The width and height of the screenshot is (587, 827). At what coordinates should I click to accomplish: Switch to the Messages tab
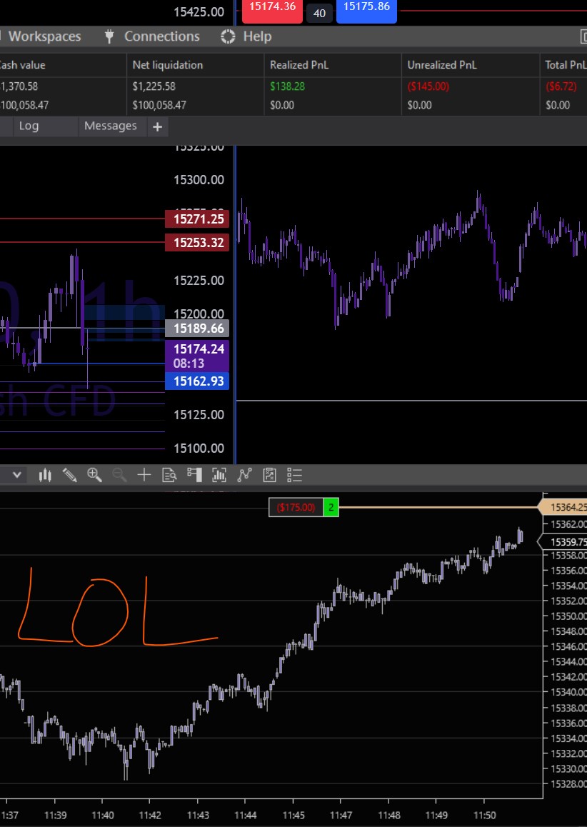(110, 126)
